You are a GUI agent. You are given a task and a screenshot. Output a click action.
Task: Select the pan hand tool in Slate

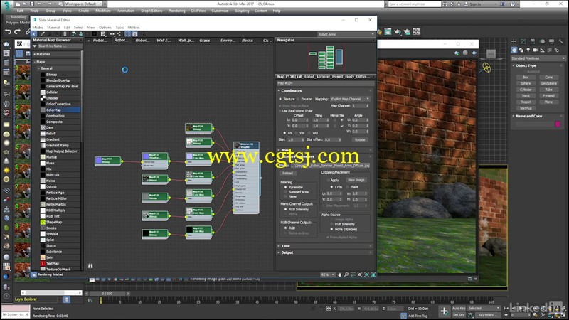[x=339, y=274]
